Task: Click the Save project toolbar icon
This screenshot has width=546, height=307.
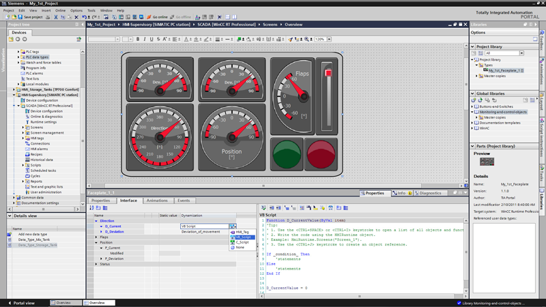Action: (x=20, y=17)
